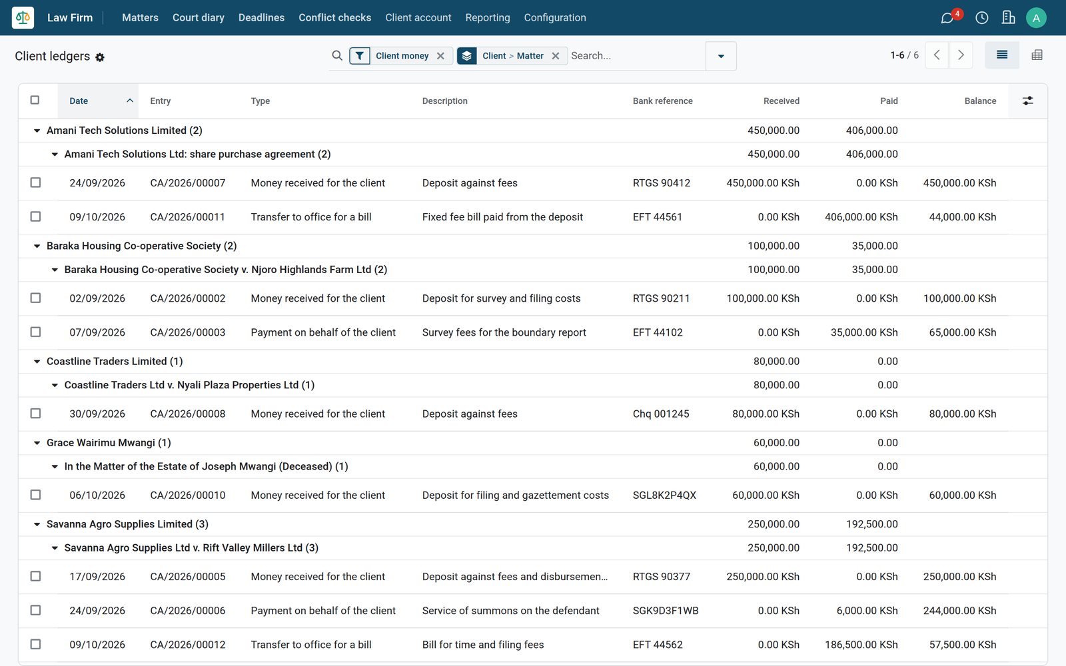Toggle the select-all header checkbox

coord(35,100)
